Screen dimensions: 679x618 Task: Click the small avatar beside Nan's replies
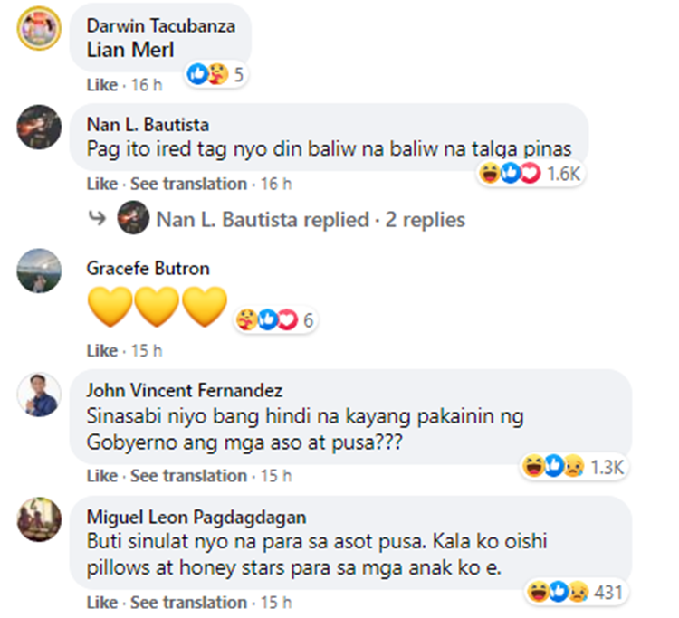tap(134, 220)
